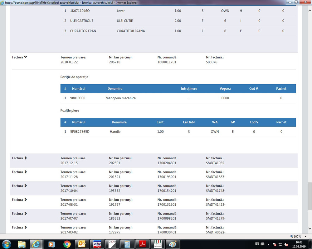Open the CROSS application in taskbar
This screenshot has width=312, height=249.
point(112,244)
